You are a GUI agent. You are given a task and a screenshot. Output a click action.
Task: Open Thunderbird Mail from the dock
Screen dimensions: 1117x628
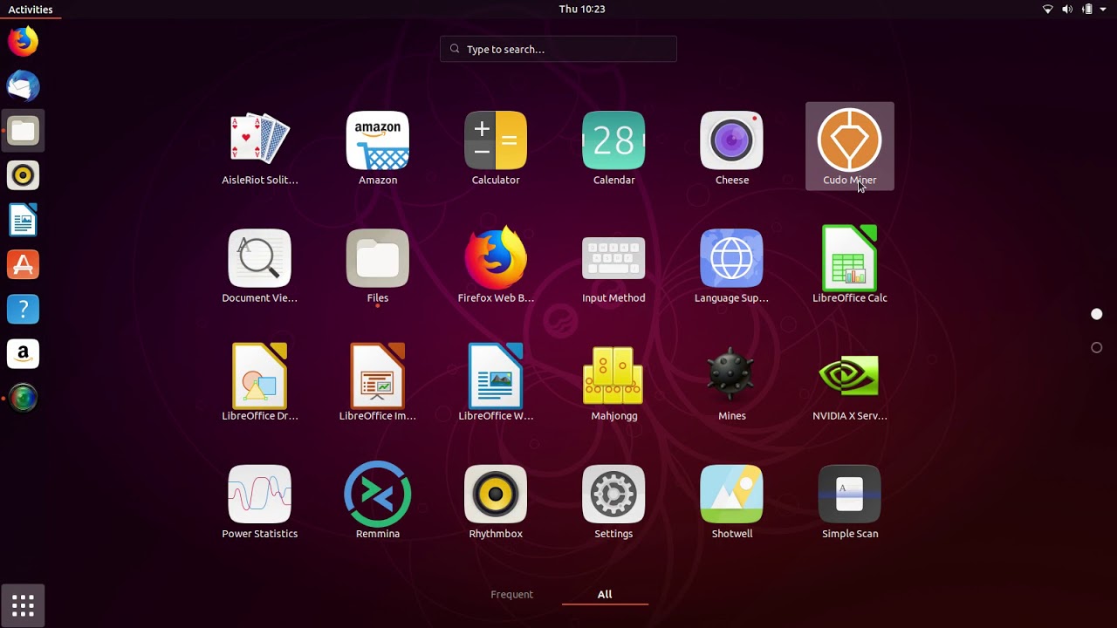(x=23, y=86)
